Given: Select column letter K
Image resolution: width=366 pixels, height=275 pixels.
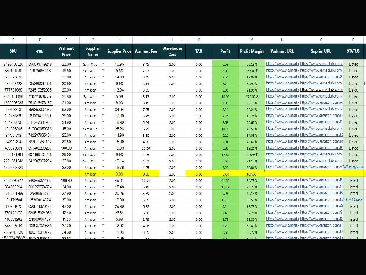Looking at the screenshot, I should coord(199,40).
